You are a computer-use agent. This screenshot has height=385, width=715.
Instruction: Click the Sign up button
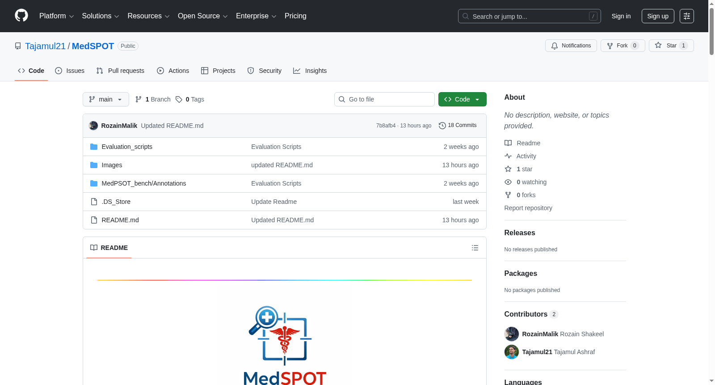click(658, 16)
